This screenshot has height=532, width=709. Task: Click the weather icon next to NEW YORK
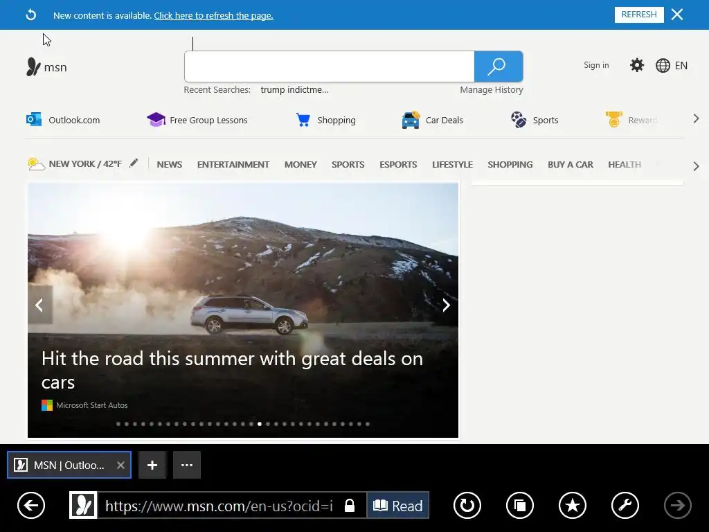pyautogui.click(x=36, y=163)
